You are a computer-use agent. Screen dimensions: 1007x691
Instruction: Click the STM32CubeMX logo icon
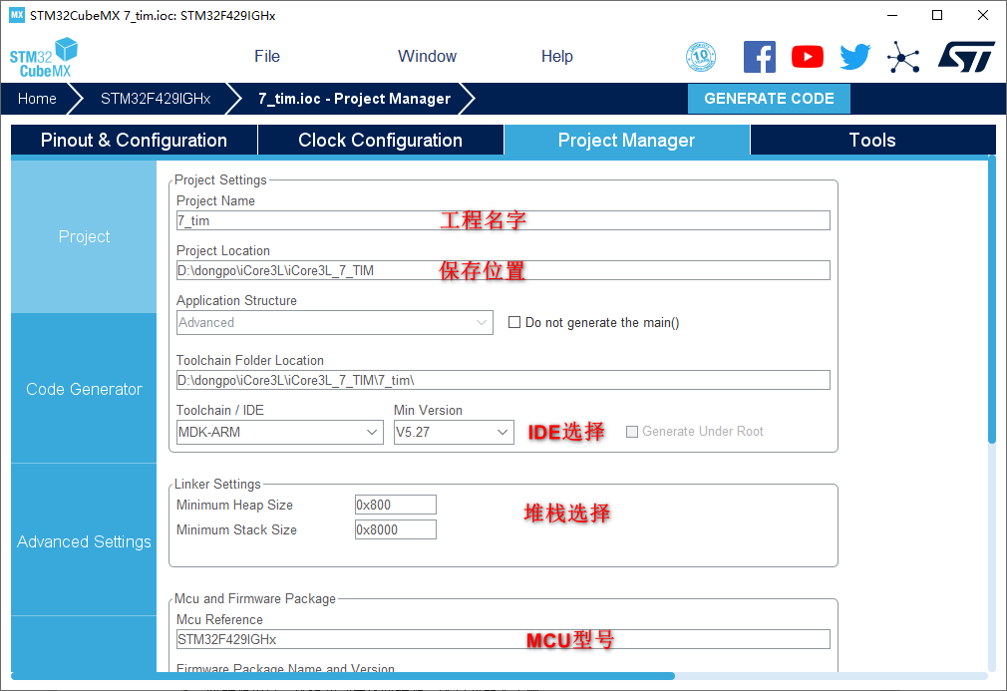click(44, 57)
